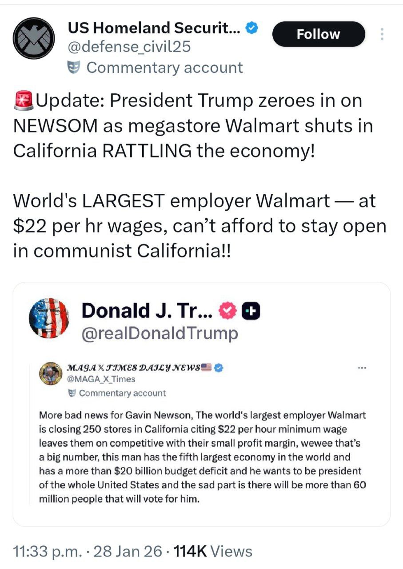Open the three-dot menu on MAGA X Times post
403x569 pixels.
(x=362, y=368)
